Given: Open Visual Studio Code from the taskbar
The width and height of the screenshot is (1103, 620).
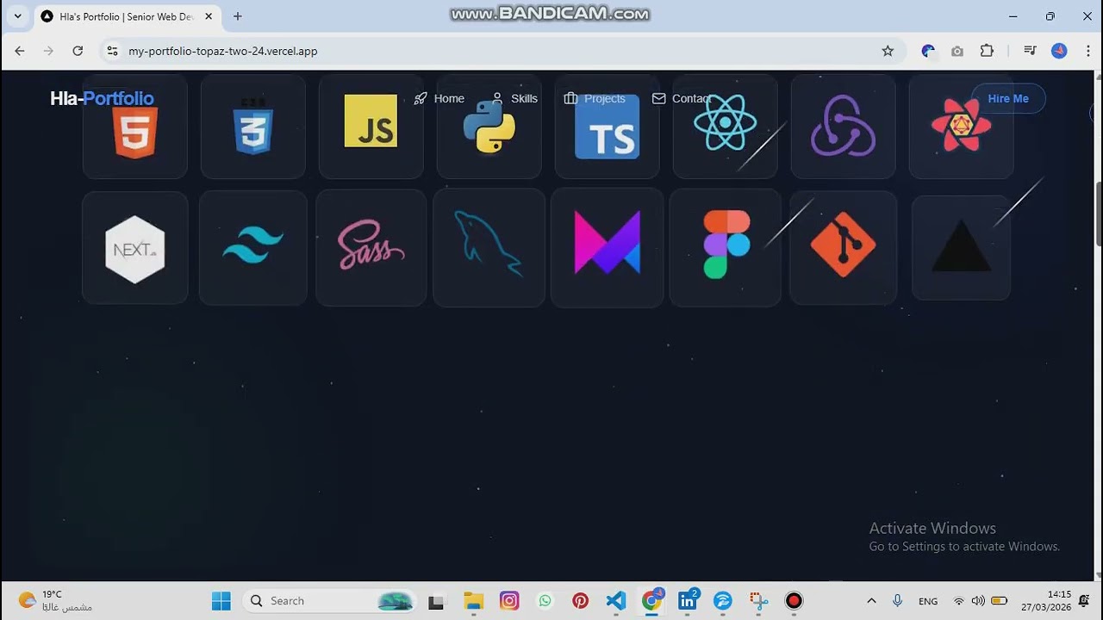Looking at the screenshot, I should pyautogui.click(x=616, y=600).
